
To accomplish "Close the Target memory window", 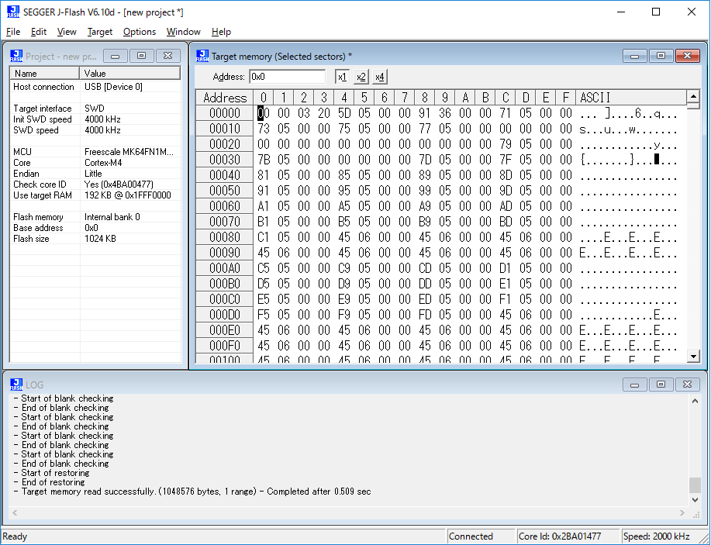I will [688, 56].
